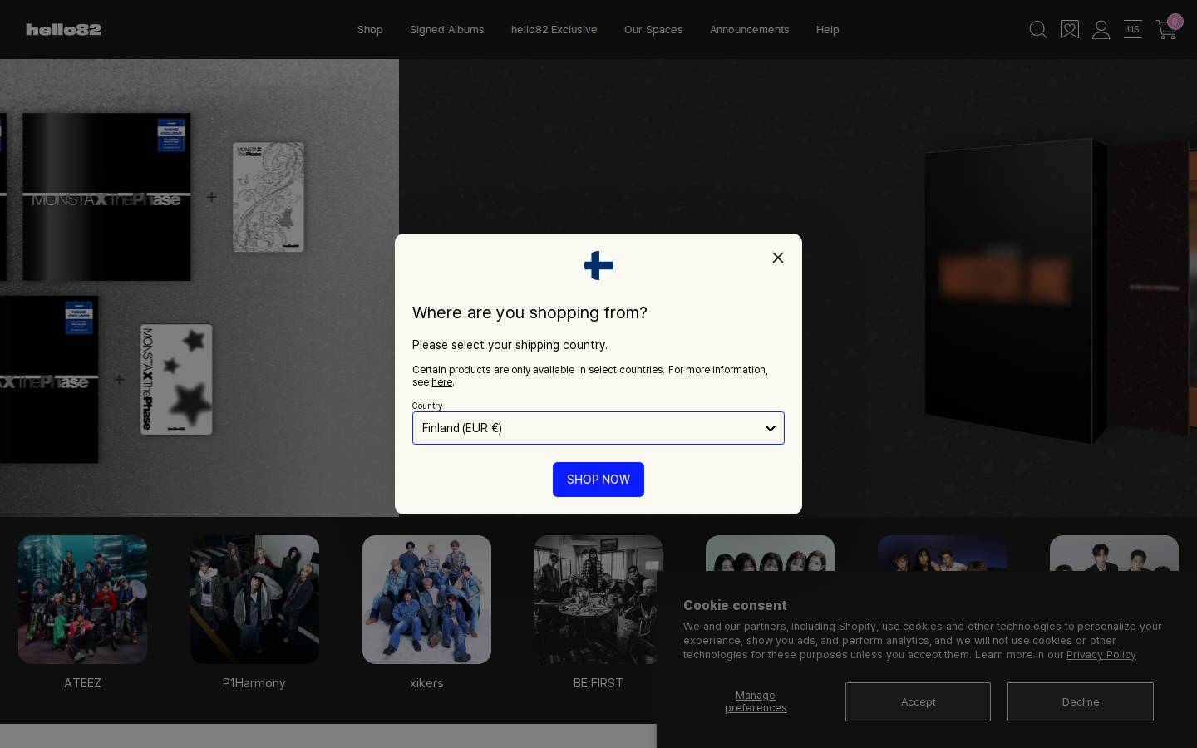Image resolution: width=1197 pixels, height=748 pixels.
Task: Click the SHOP NOW button
Action: pos(598,480)
